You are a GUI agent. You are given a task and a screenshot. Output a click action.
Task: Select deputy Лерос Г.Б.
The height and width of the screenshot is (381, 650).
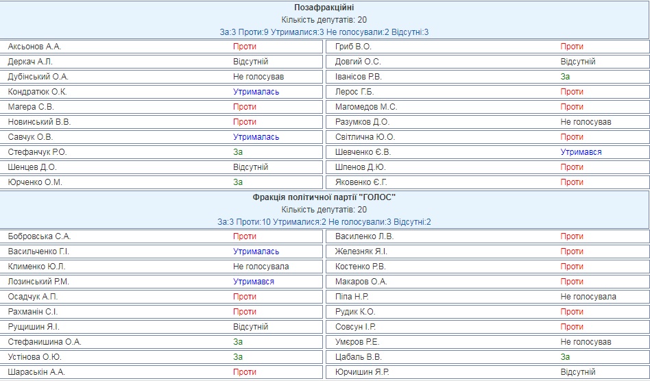tap(355, 92)
